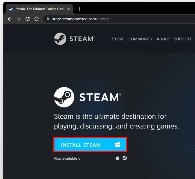
Task: Open the STORE menu
Action: (x=118, y=39)
